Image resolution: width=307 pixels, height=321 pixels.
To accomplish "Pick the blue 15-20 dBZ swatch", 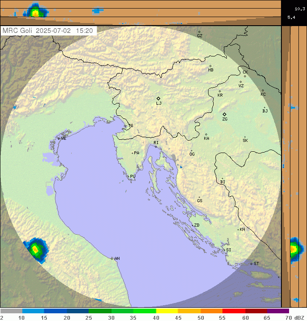I will pyautogui.click(x=55, y=311).
